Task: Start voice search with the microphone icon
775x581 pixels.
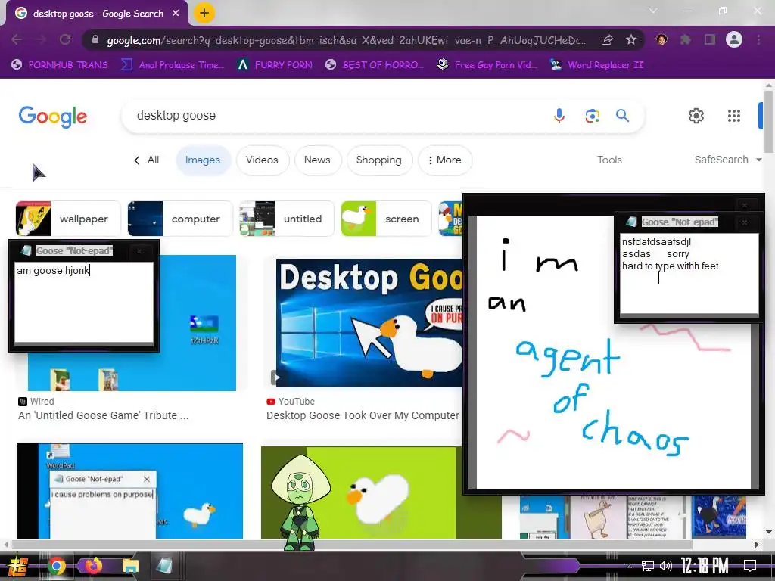Action: pos(559,116)
